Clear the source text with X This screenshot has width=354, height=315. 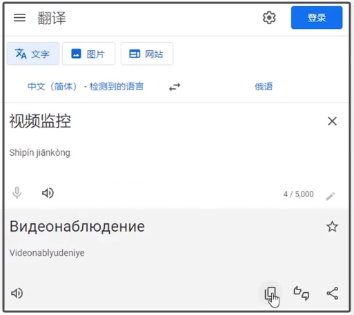tap(332, 121)
